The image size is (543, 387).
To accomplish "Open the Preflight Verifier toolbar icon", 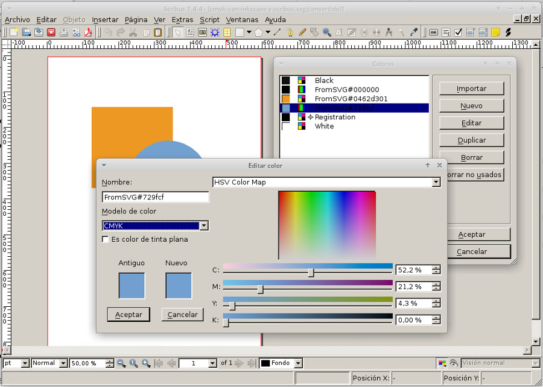I will coord(76,33).
